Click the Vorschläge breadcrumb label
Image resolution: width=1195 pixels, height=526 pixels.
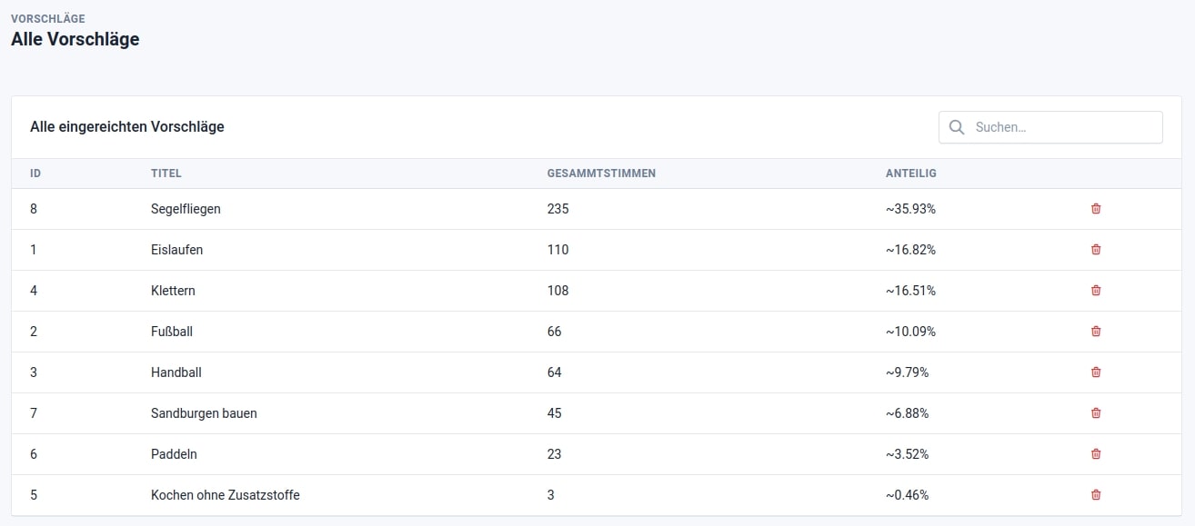pyautogui.click(x=47, y=18)
